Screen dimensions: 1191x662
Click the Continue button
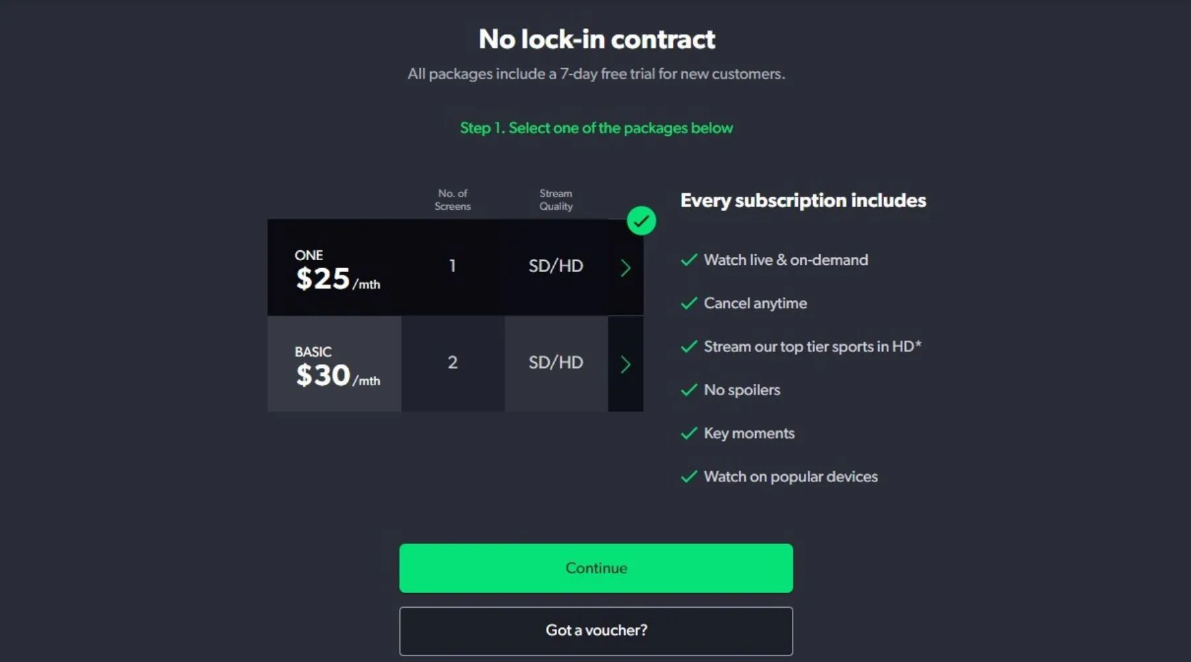(x=595, y=568)
